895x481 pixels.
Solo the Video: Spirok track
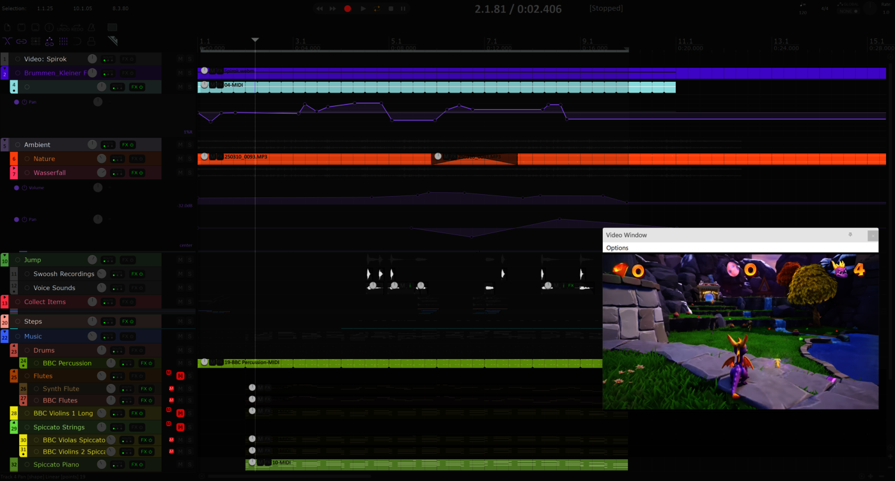(190, 59)
